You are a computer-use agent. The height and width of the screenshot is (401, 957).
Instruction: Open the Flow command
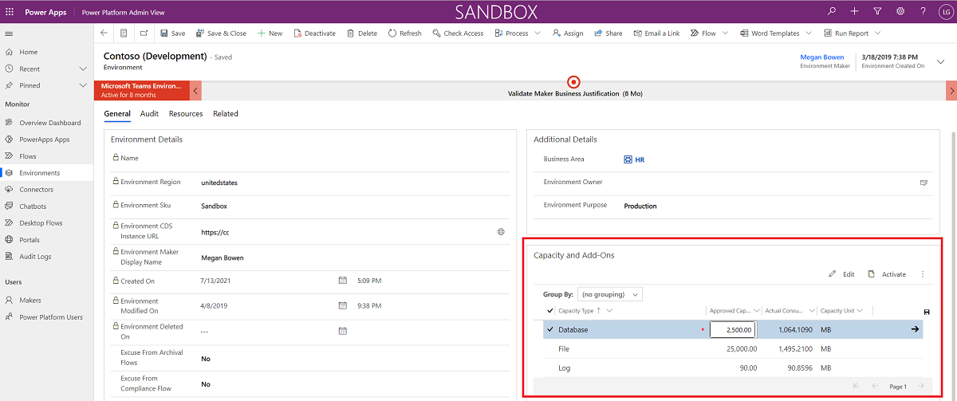click(703, 33)
